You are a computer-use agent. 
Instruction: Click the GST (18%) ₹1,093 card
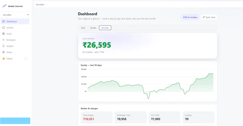[x=165, y=117]
